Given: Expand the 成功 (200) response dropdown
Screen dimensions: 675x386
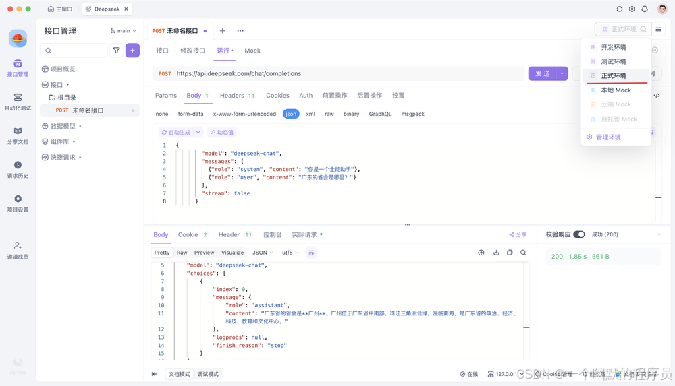Looking at the screenshot, I should click(659, 234).
